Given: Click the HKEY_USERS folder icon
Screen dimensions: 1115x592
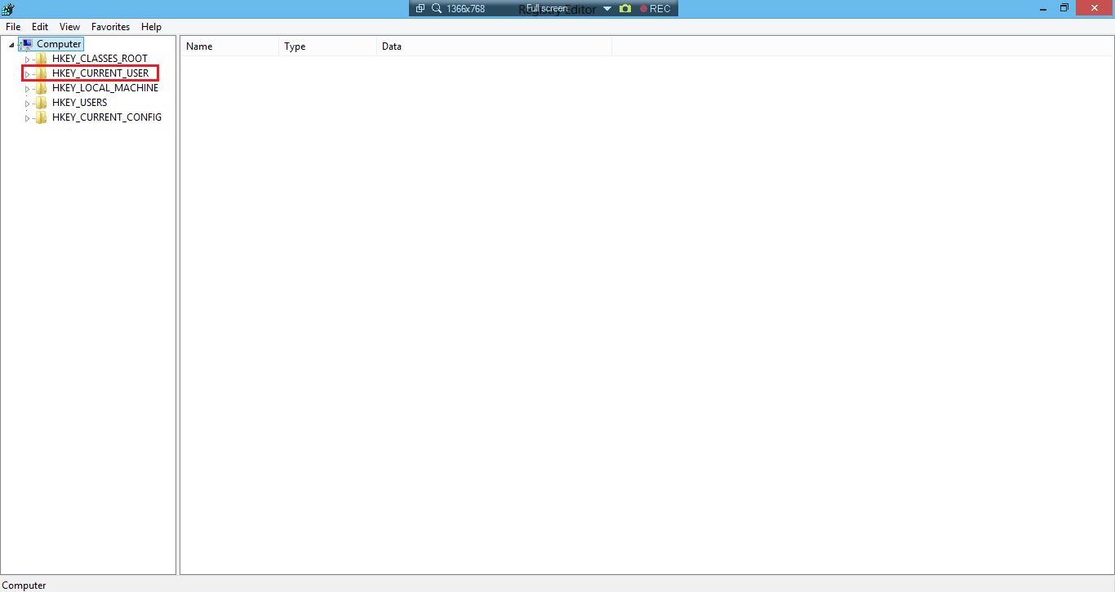Looking at the screenshot, I should coord(42,103).
